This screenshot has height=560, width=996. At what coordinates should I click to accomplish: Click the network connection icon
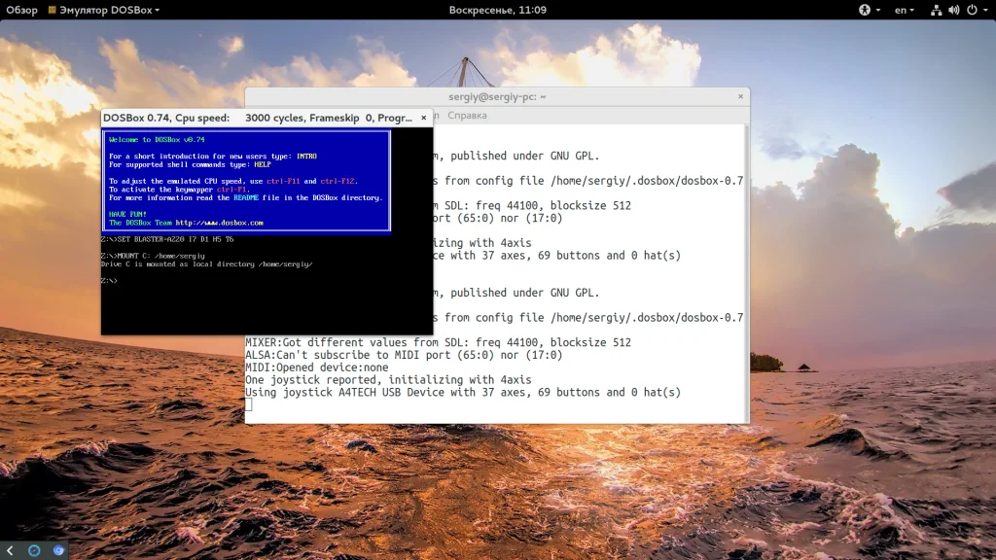[936, 10]
